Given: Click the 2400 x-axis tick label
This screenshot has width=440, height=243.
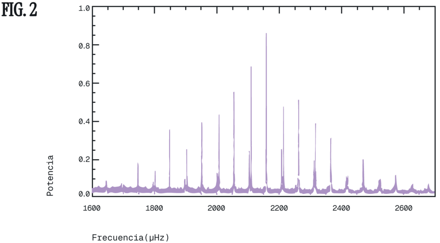Looking at the screenshot, I should coord(342,209).
